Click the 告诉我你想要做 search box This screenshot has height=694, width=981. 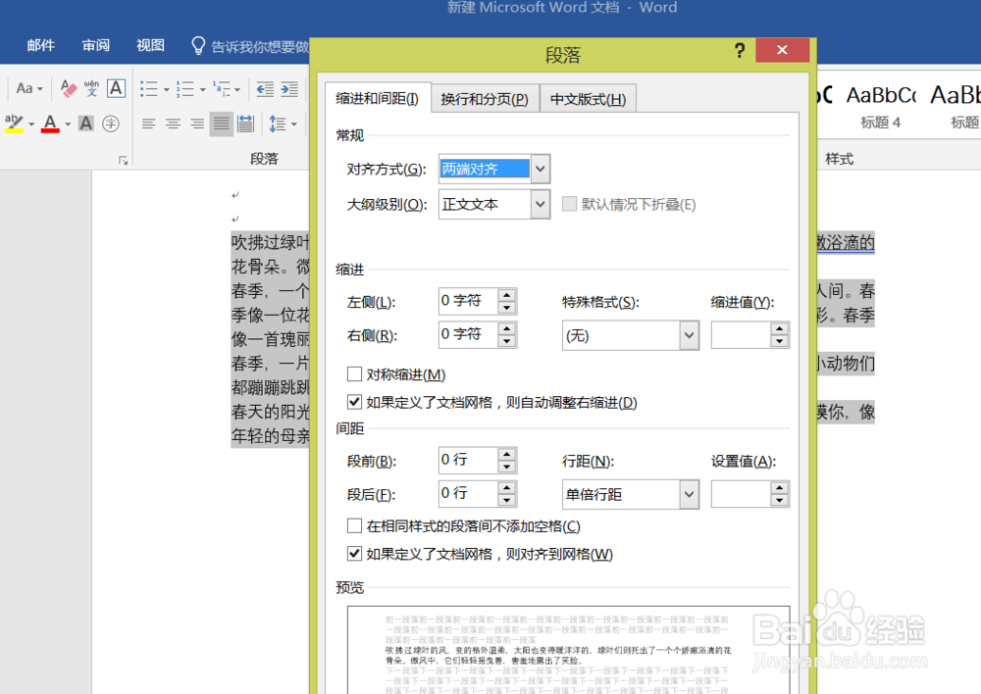click(x=260, y=46)
